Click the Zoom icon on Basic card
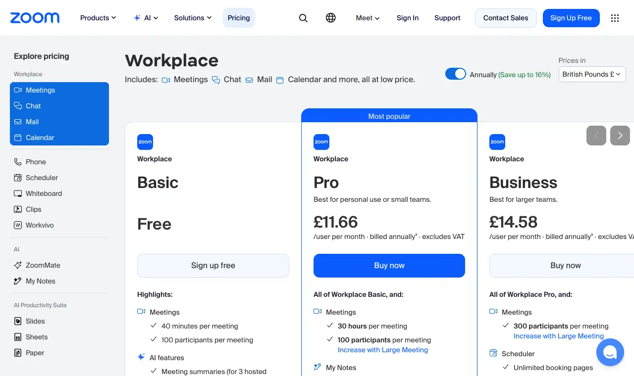This screenshot has width=634, height=376. 145,142
